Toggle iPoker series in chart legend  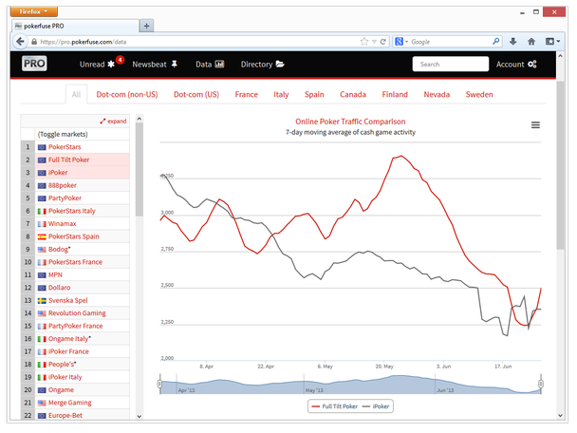click(x=376, y=406)
